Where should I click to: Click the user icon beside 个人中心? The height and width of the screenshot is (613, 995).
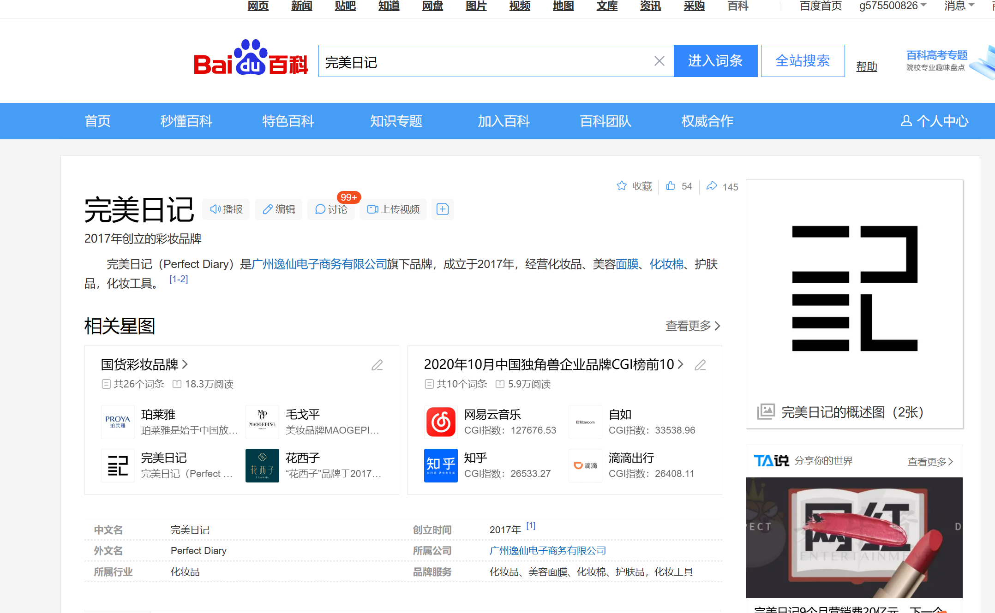[x=906, y=121]
